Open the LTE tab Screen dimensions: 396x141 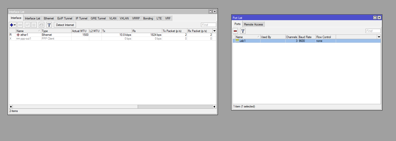pyautogui.click(x=159, y=18)
